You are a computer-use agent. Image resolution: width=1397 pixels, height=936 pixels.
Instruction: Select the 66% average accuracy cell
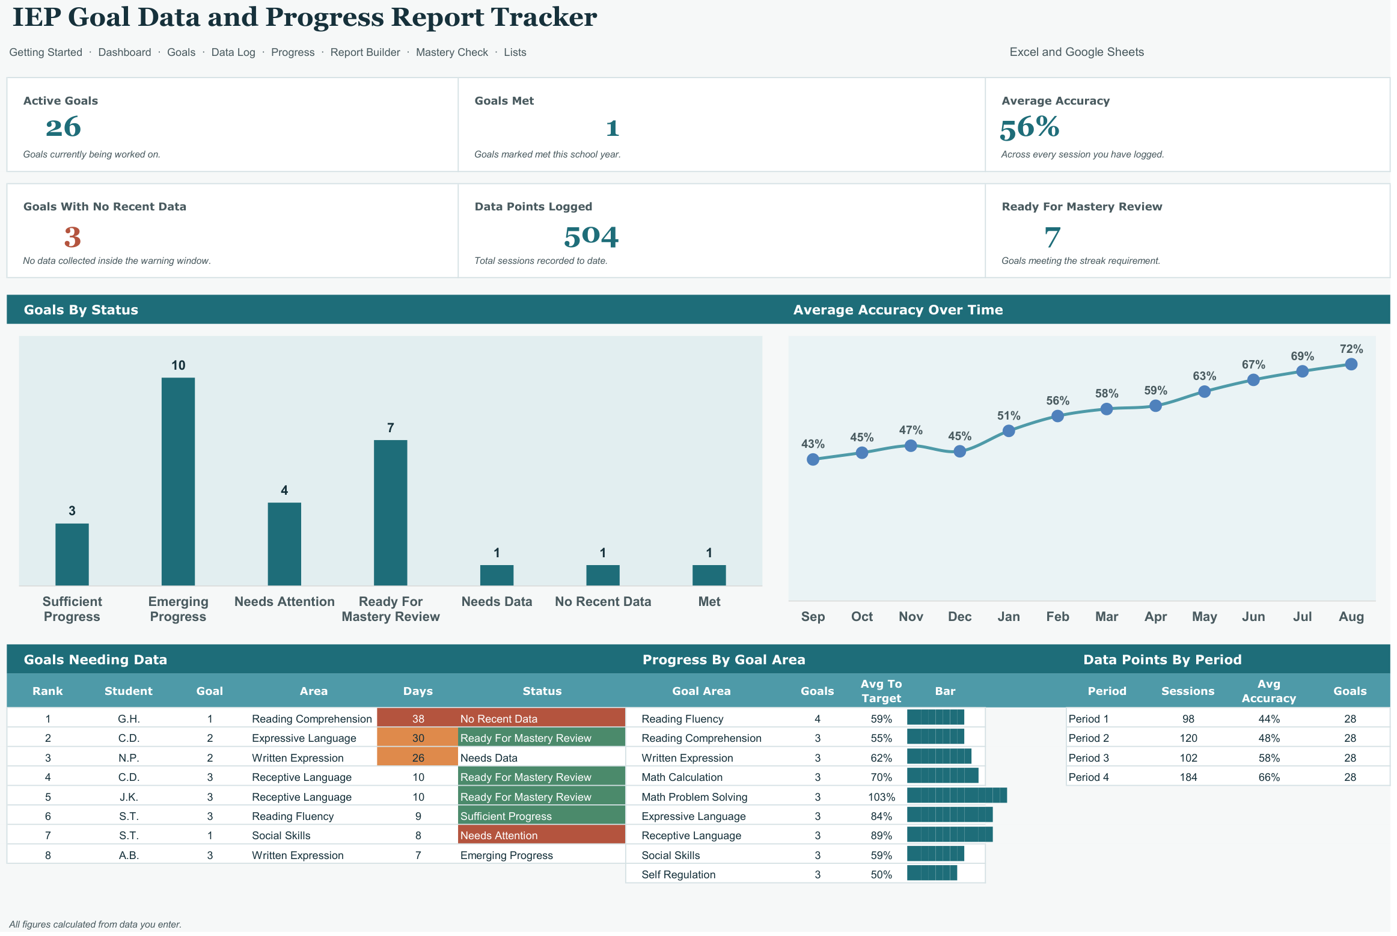(1269, 777)
